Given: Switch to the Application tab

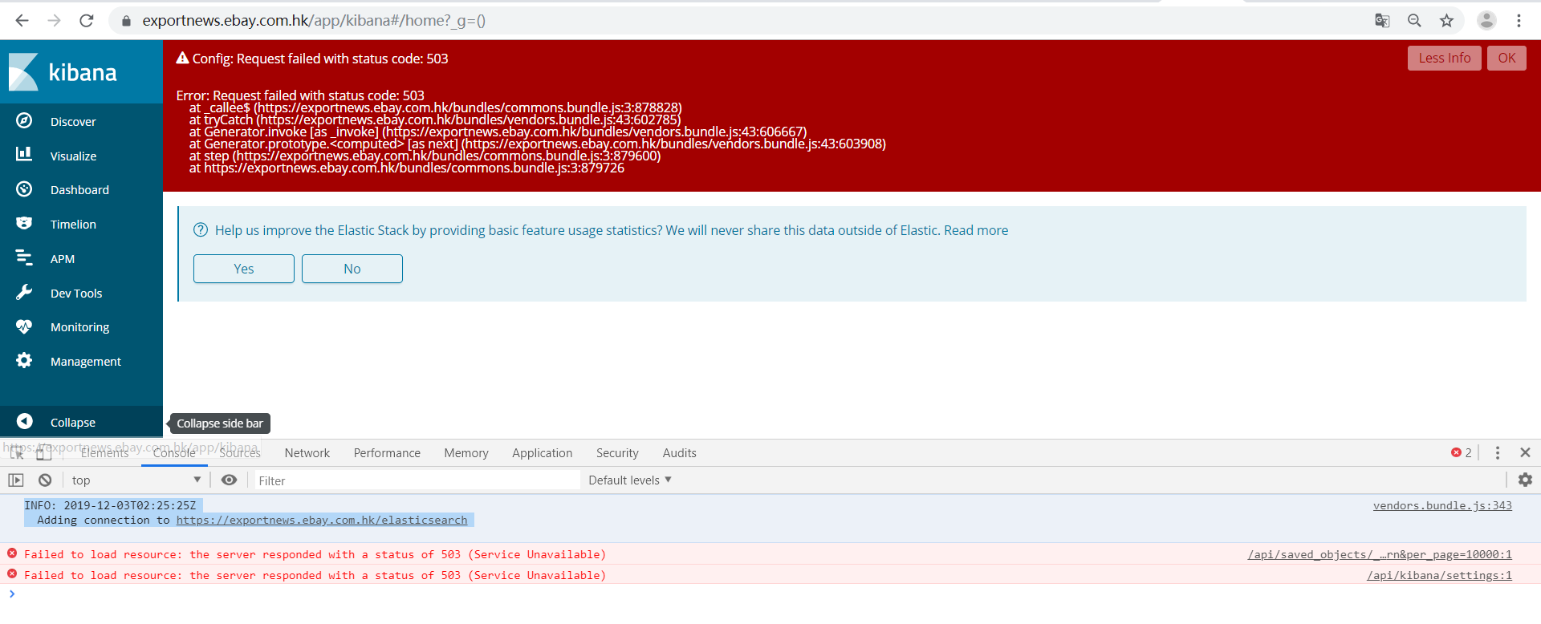Looking at the screenshot, I should coord(543,453).
